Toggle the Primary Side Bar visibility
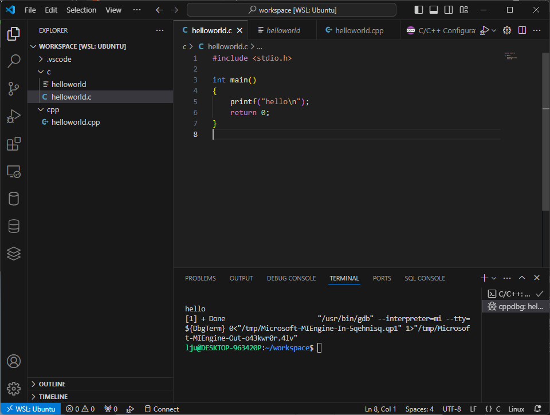This screenshot has height=415, width=550. coord(418,10)
